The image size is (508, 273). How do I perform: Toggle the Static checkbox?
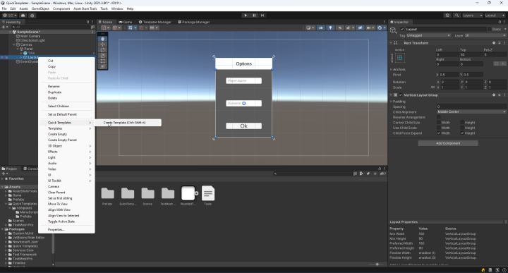489,29
